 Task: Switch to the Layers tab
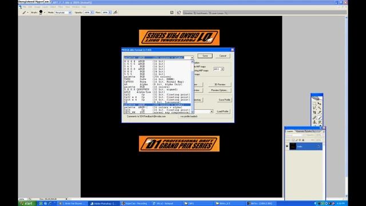290,132
